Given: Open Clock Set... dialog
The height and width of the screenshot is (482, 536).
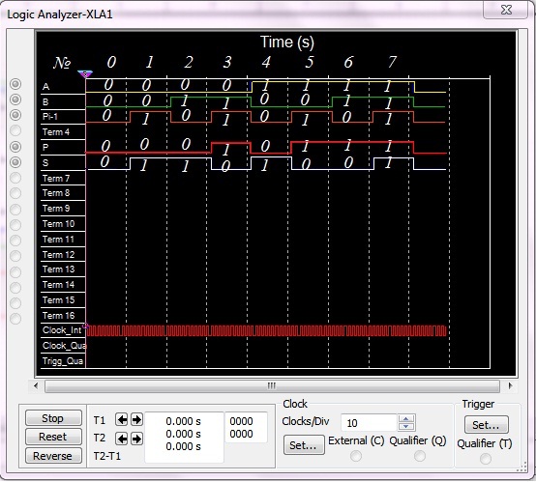Looking at the screenshot, I should click(304, 445).
